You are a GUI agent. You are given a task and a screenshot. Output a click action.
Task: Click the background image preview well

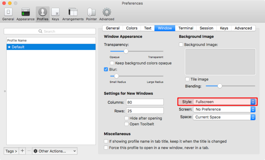click(220, 62)
